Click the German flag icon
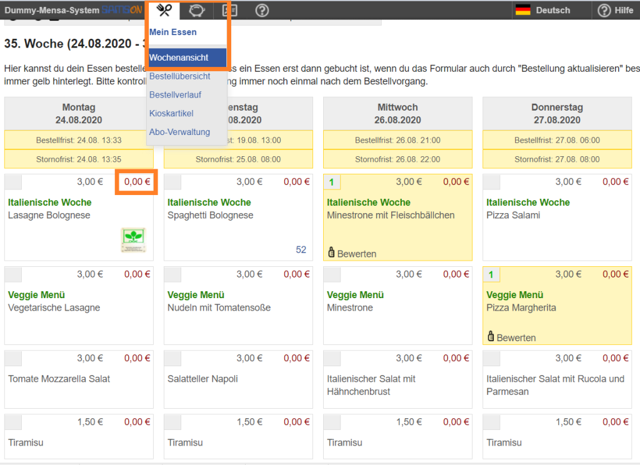 (523, 10)
